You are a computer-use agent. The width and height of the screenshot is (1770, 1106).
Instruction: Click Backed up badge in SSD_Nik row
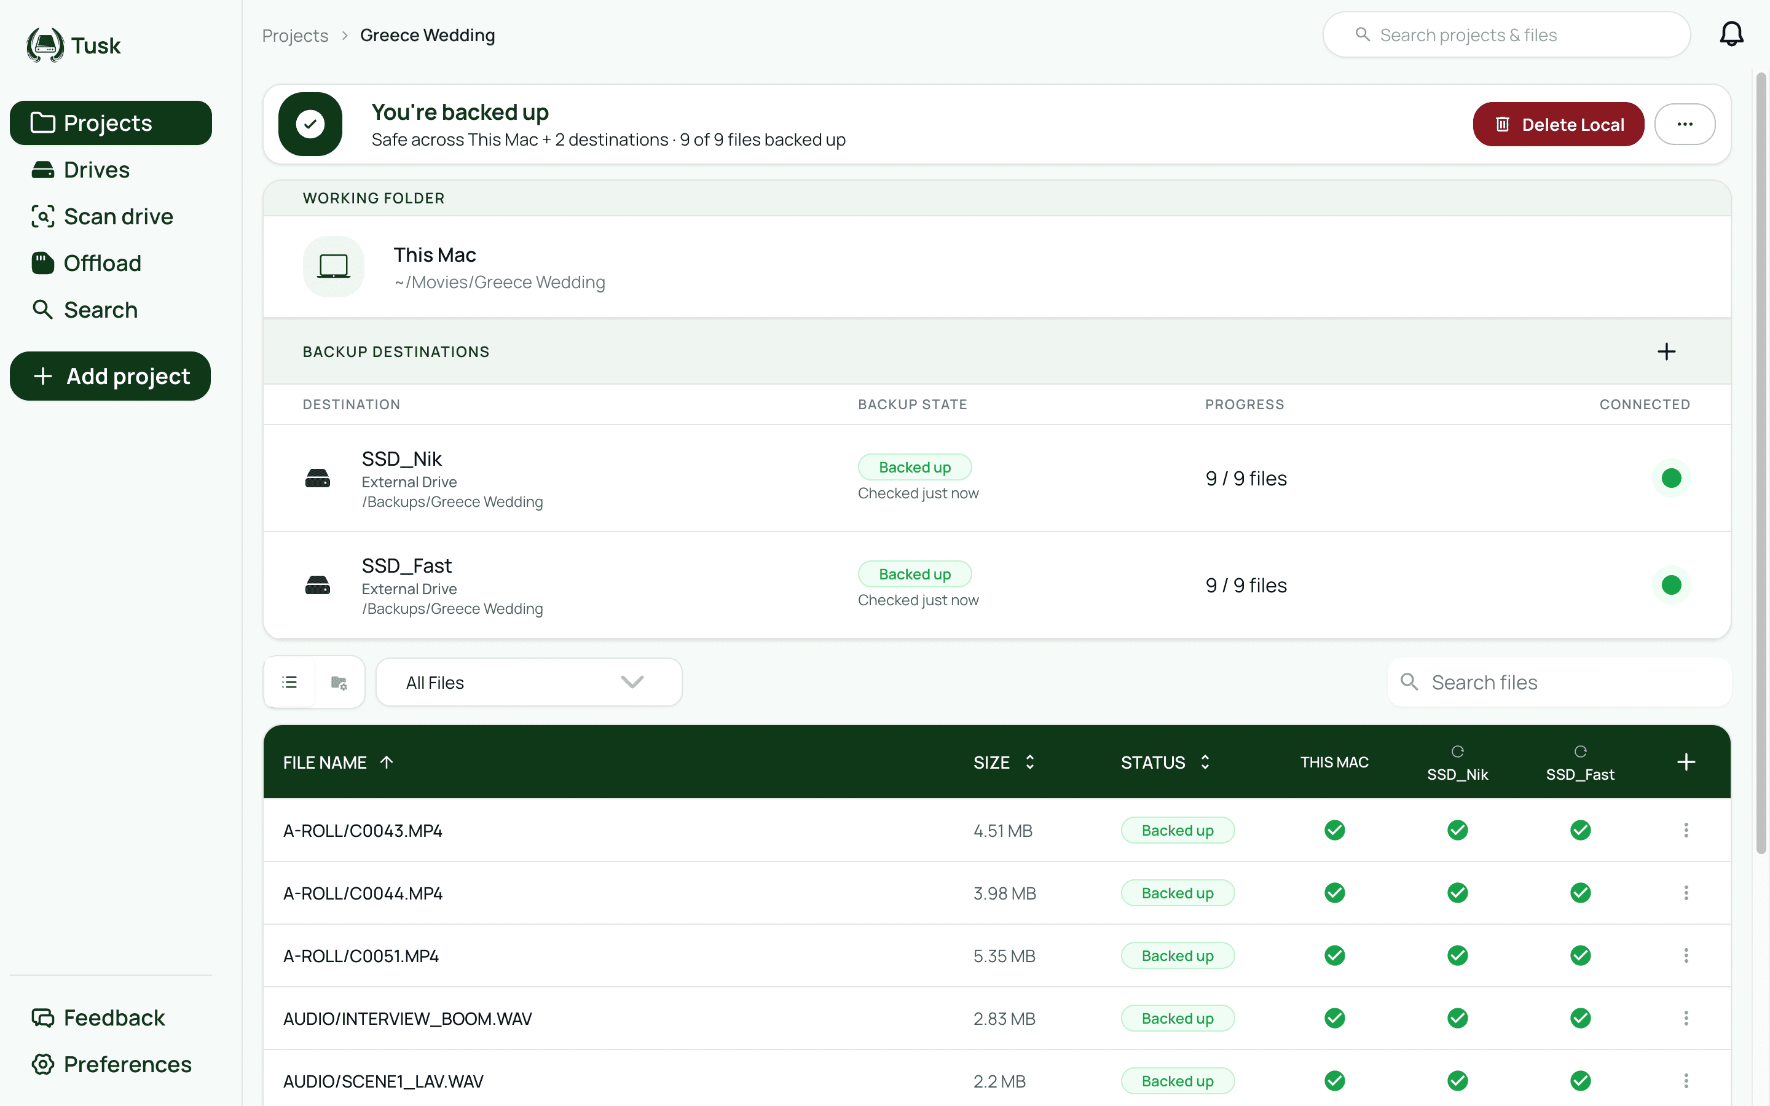[x=914, y=467]
